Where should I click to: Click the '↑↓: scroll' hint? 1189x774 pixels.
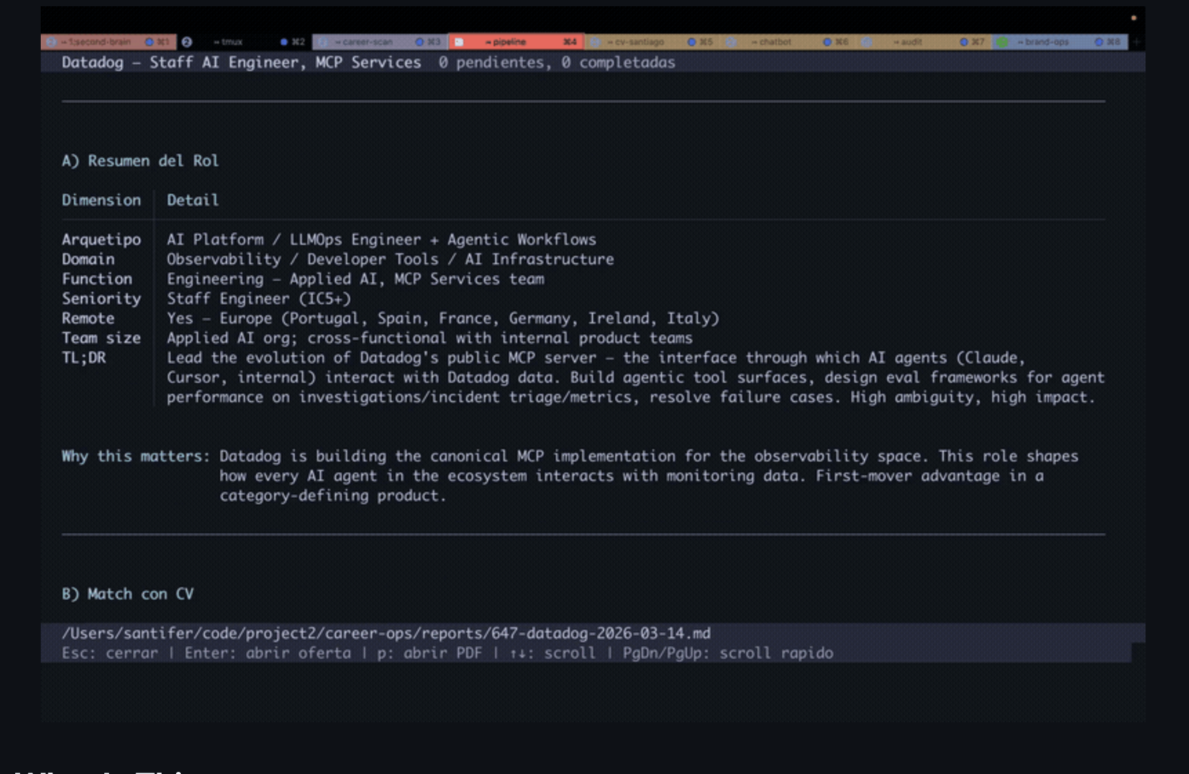(552, 653)
